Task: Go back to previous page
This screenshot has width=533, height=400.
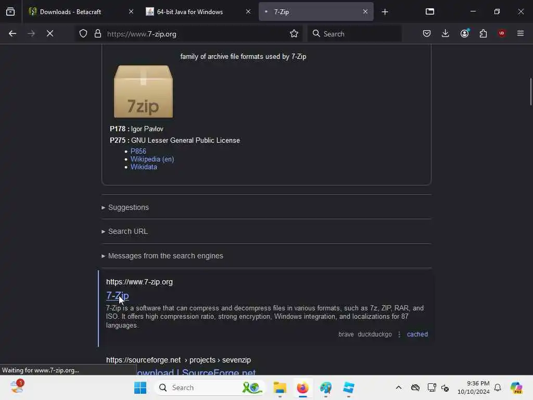Action: pos(12,34)
